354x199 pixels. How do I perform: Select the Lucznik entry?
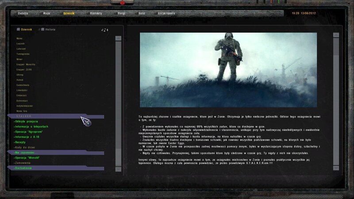point(20,44)
